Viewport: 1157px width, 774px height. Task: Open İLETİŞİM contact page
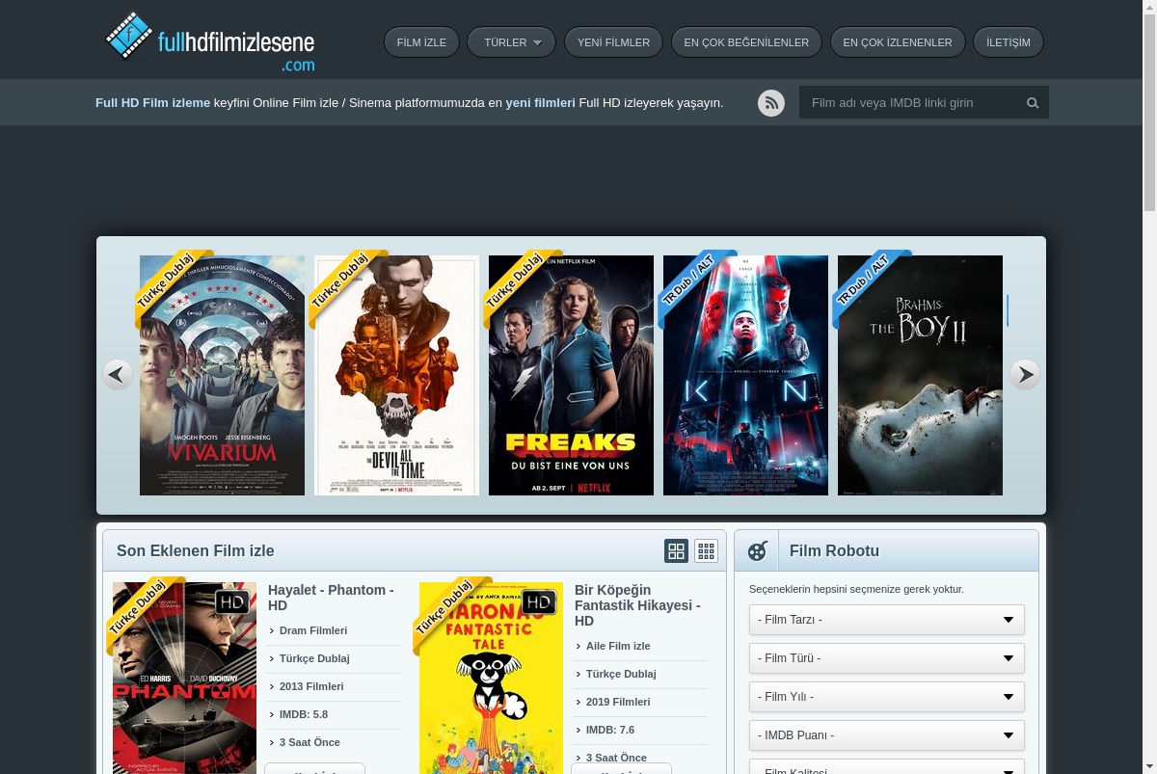coord(1009,42)
